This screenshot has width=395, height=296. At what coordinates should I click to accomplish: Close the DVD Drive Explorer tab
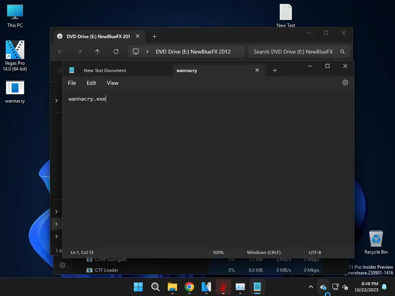(x=138, y=36)
